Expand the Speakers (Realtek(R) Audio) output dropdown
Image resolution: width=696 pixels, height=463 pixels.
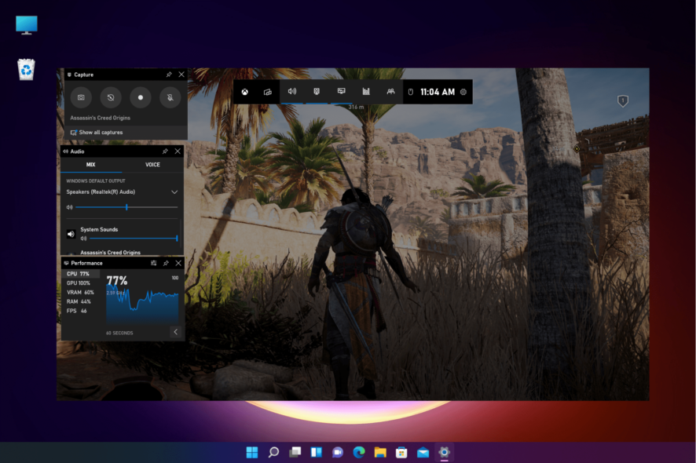point(174,192)
